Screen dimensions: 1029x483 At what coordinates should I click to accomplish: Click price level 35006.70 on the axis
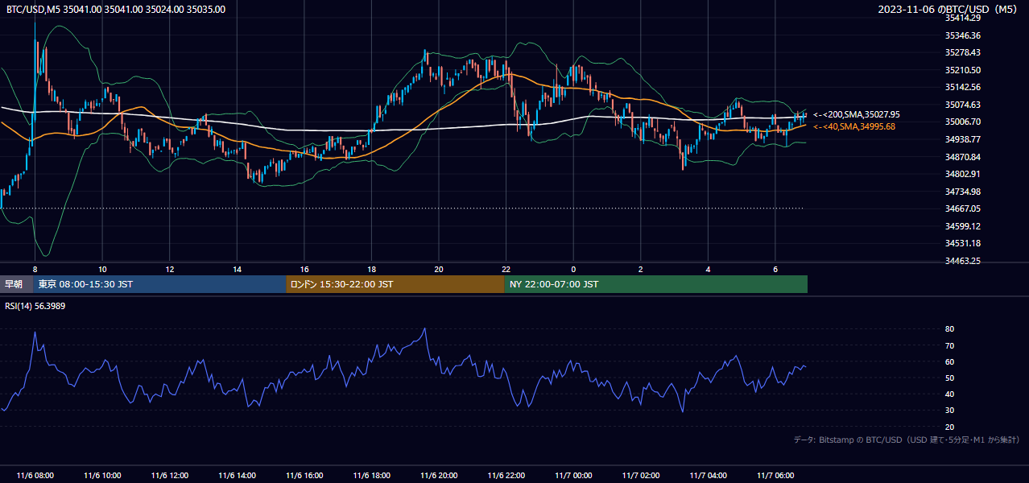963,122
